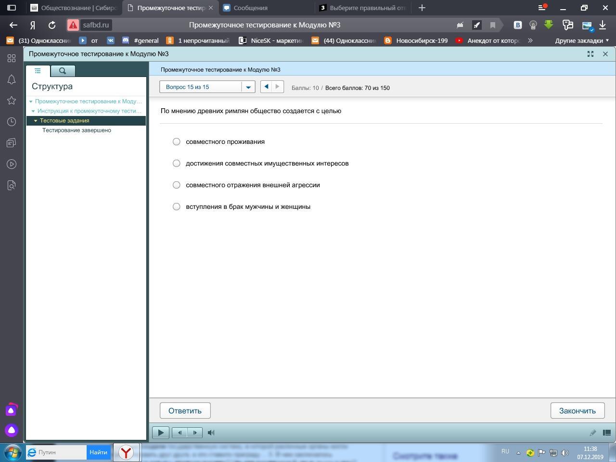This screenshot has width=616, height=462.
Task: Close the test panel with X
Action: [605, 54]
